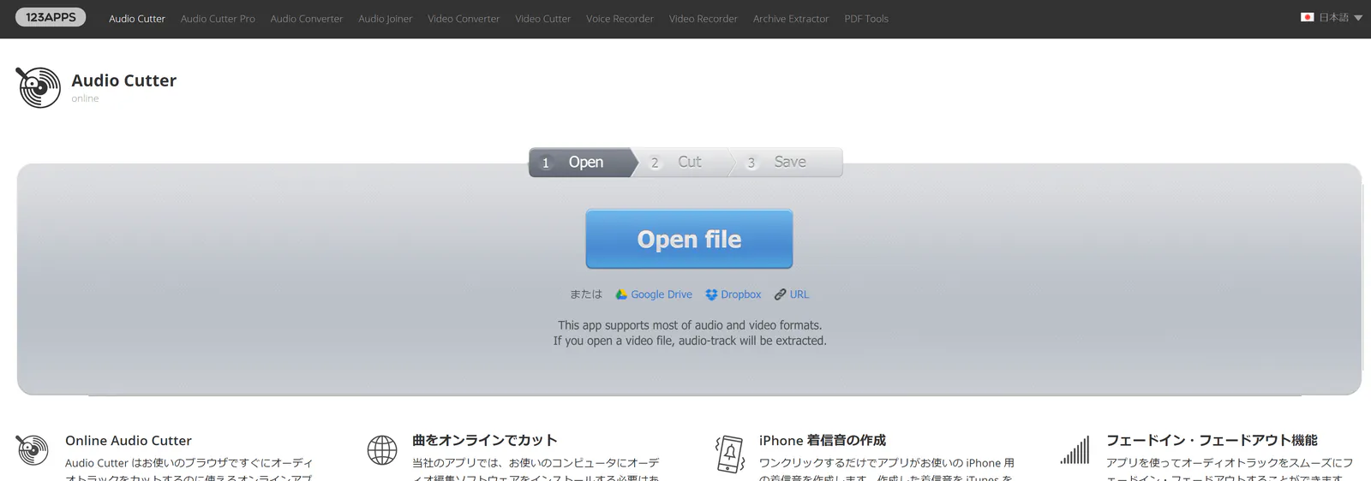Click the または label
The width and height of the screenshot is (1371, 481).
click(x=586, y=294)
